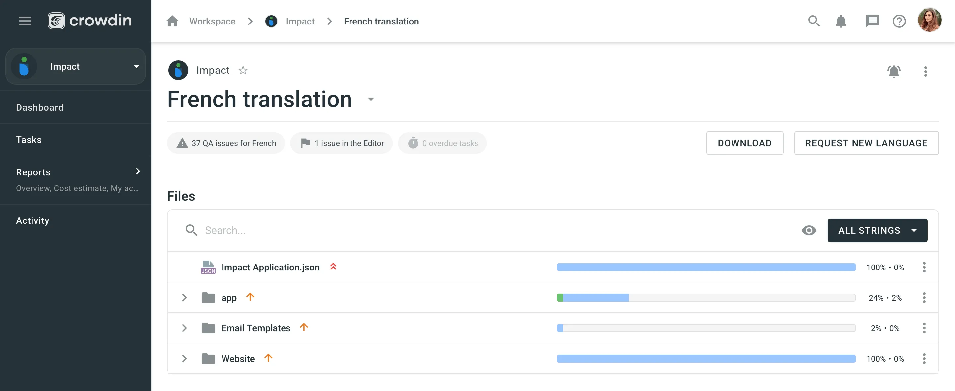Click the DOWNLOAD button
Image resolution: width=955 pixels, height=391 pixels.
tap(744, 143)
